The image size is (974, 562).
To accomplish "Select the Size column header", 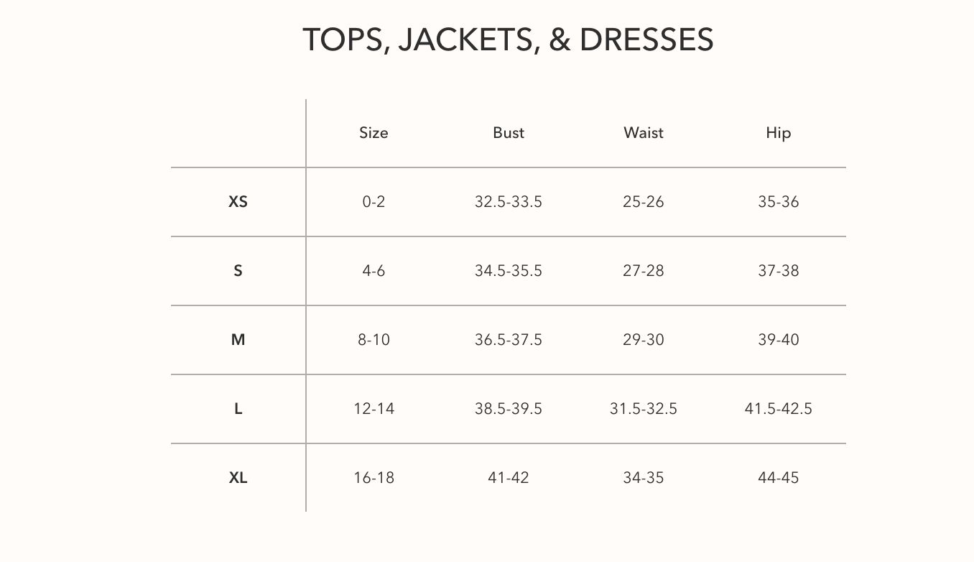I will (374, 133).
